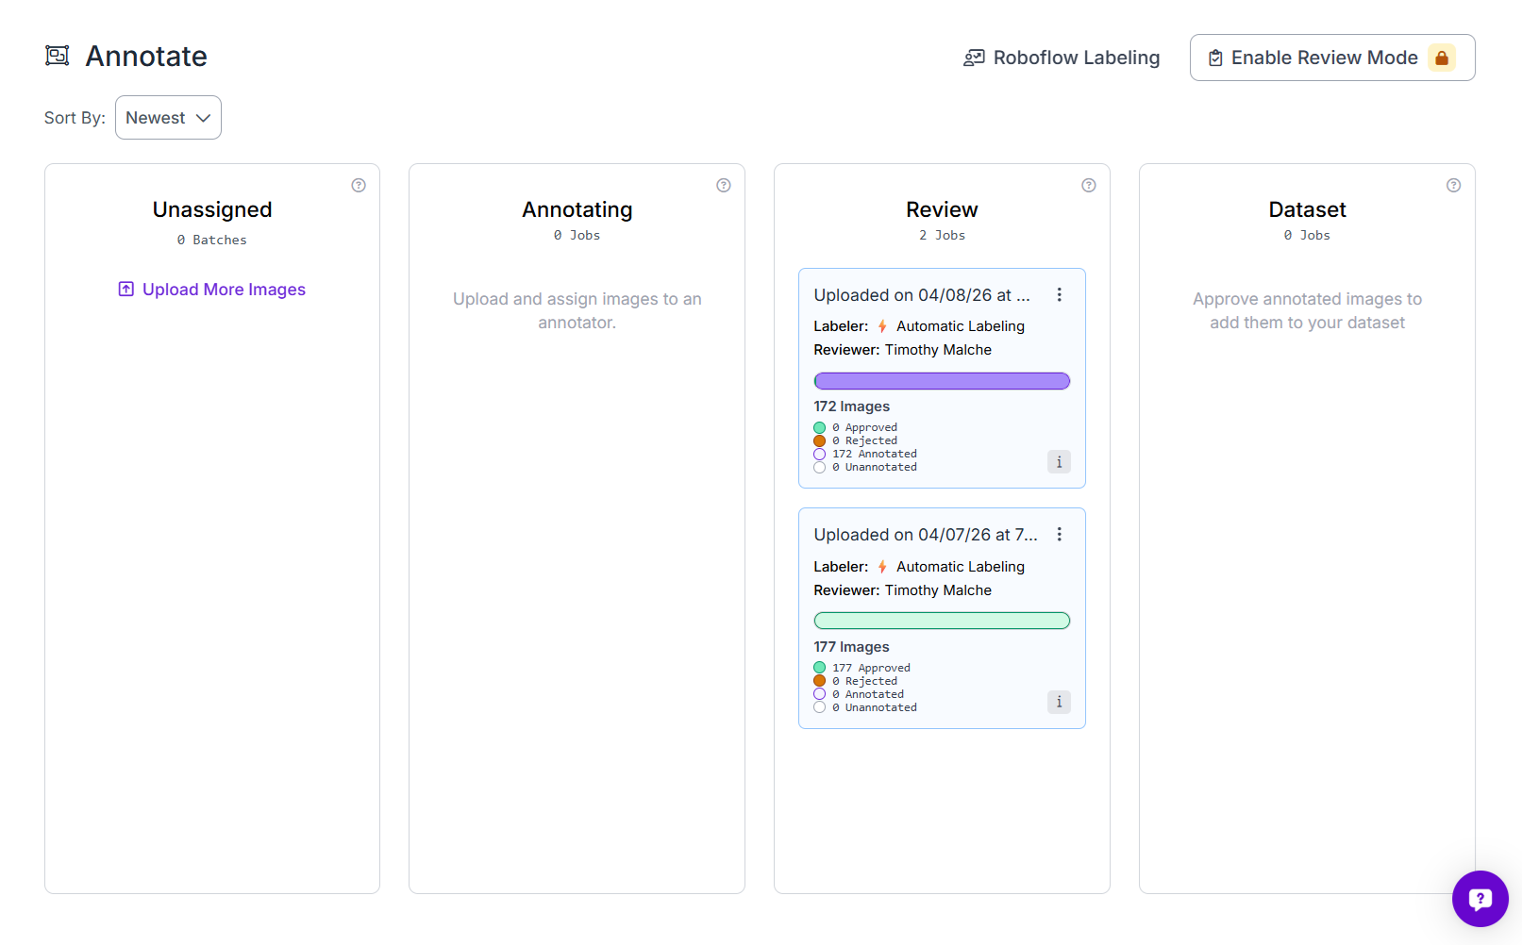This screenshot has width=1522, height=946.
Task: Click the green progress bar of the 177 Images job
Action: tap(942, 621)
